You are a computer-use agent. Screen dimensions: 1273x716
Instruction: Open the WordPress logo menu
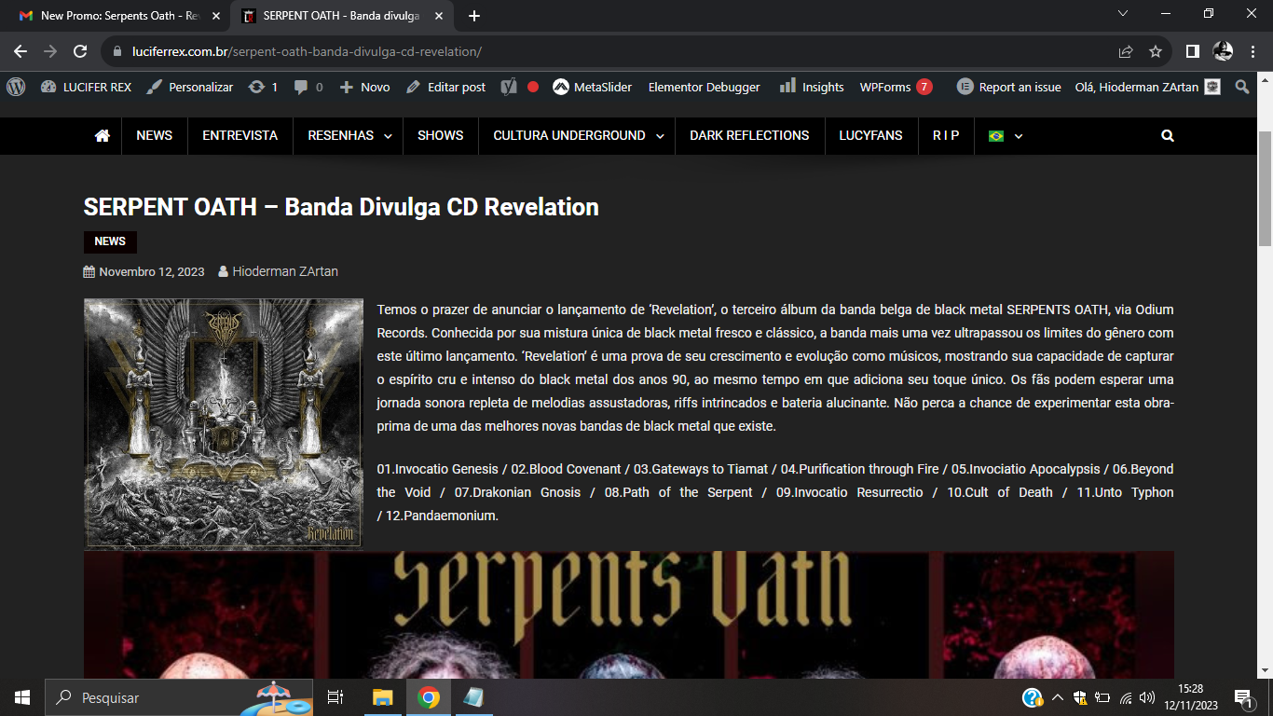point(16,87)
